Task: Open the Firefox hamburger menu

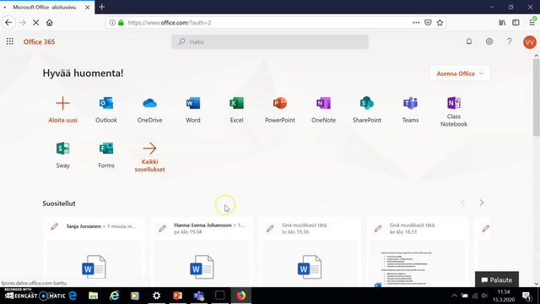Action: click(532, 23)
